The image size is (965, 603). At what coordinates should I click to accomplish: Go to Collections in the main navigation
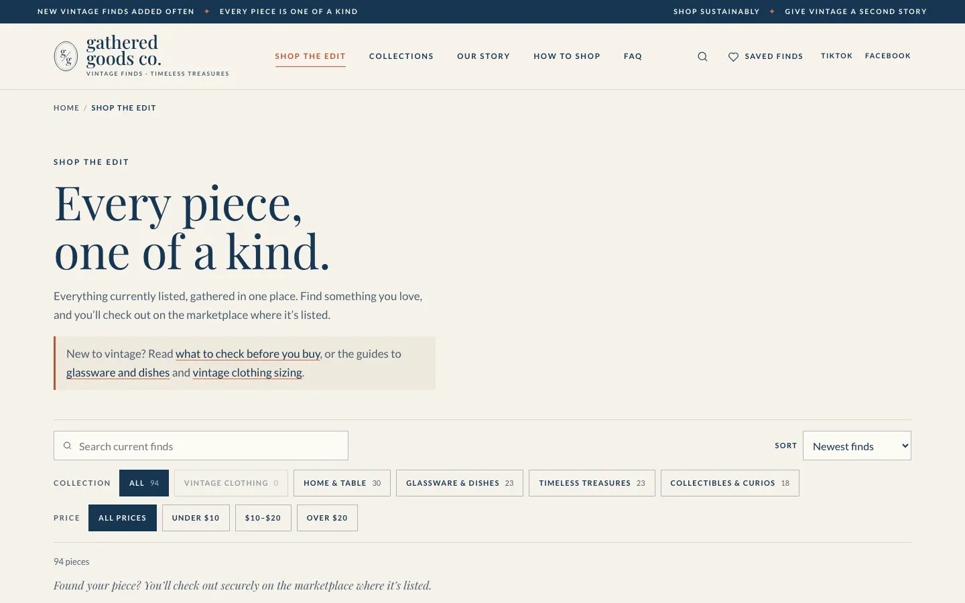click(401, 56)
